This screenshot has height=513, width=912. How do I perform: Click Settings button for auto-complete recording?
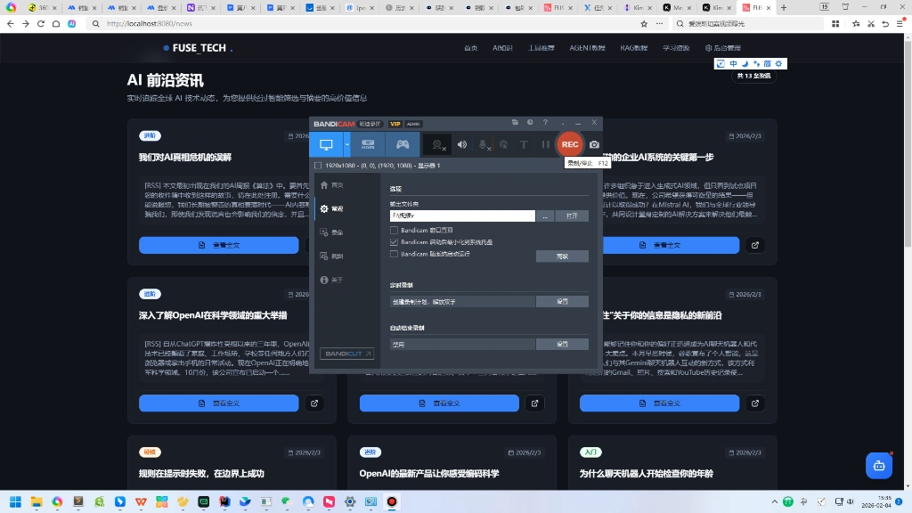click(562, 345)
